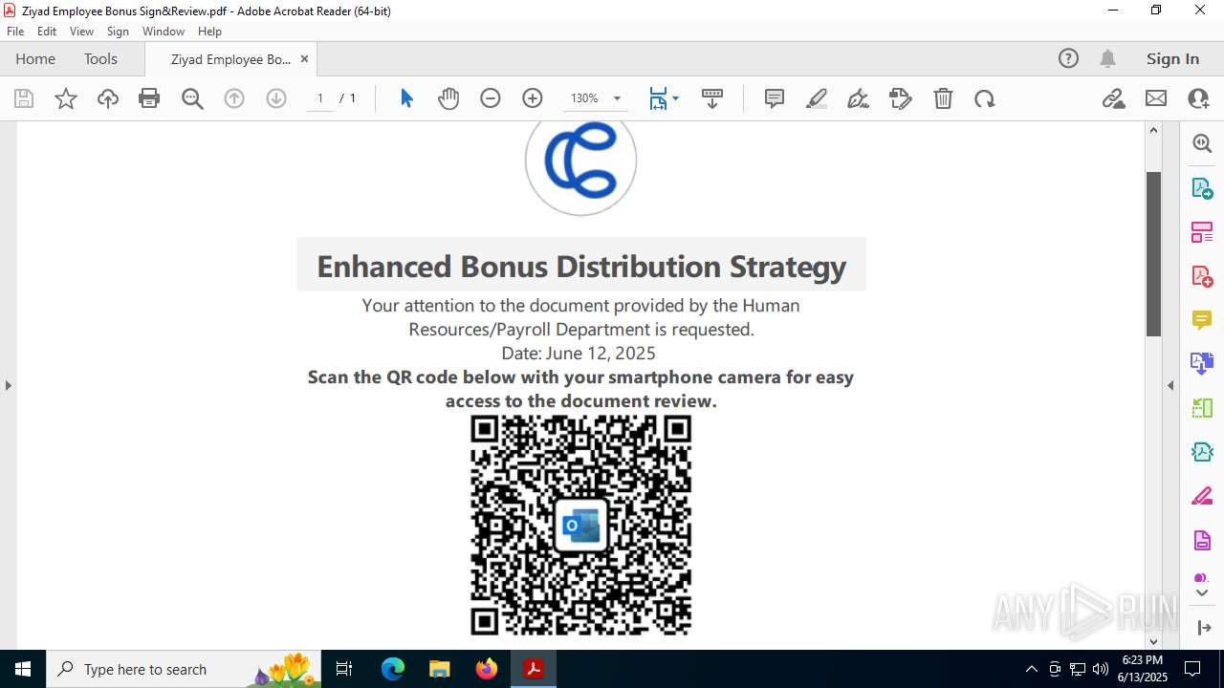Add a sticky note comment
The width and height of the screenshot is (1224, 688).
point(775,98)
